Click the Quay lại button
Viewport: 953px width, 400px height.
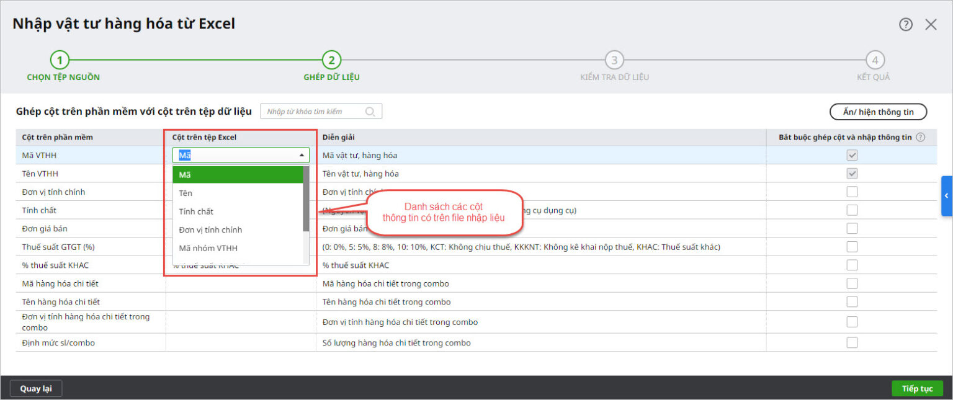(x=36, y=389)
